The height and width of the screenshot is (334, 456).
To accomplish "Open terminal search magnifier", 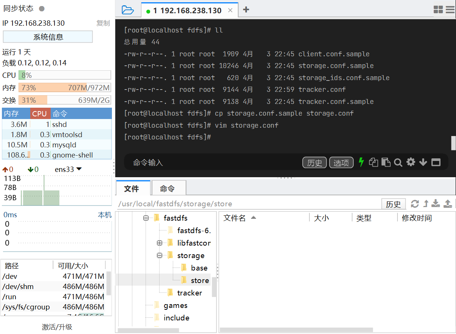I will coord(398,162).
